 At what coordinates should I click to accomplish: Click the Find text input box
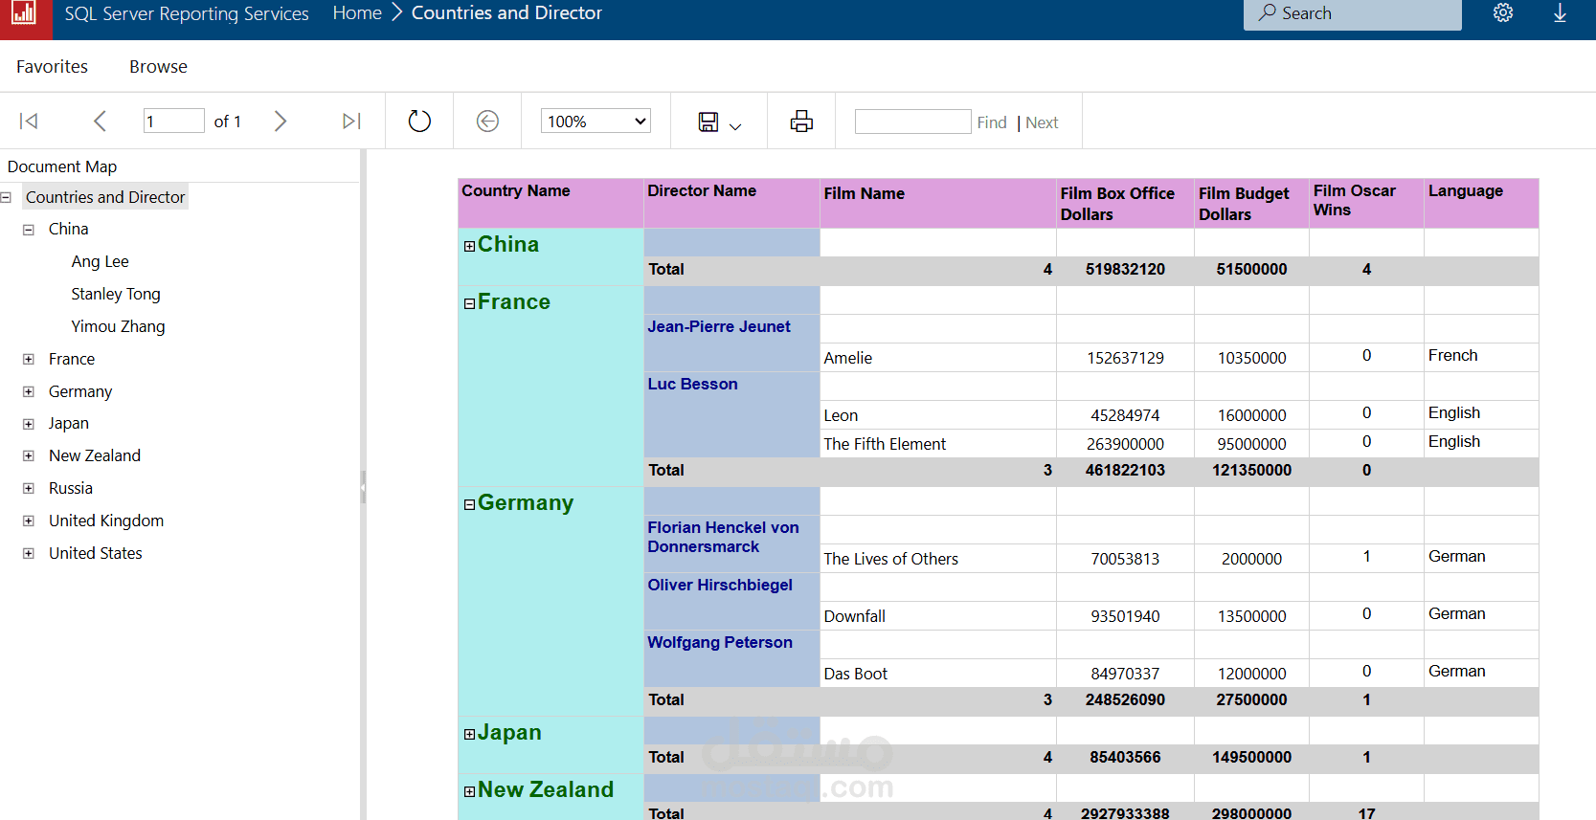912,122
